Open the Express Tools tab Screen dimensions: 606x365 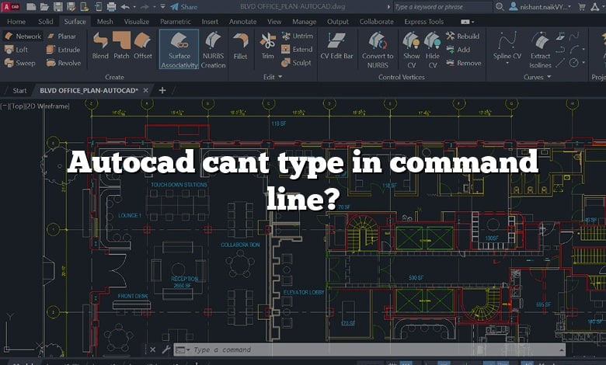point(424,22)
